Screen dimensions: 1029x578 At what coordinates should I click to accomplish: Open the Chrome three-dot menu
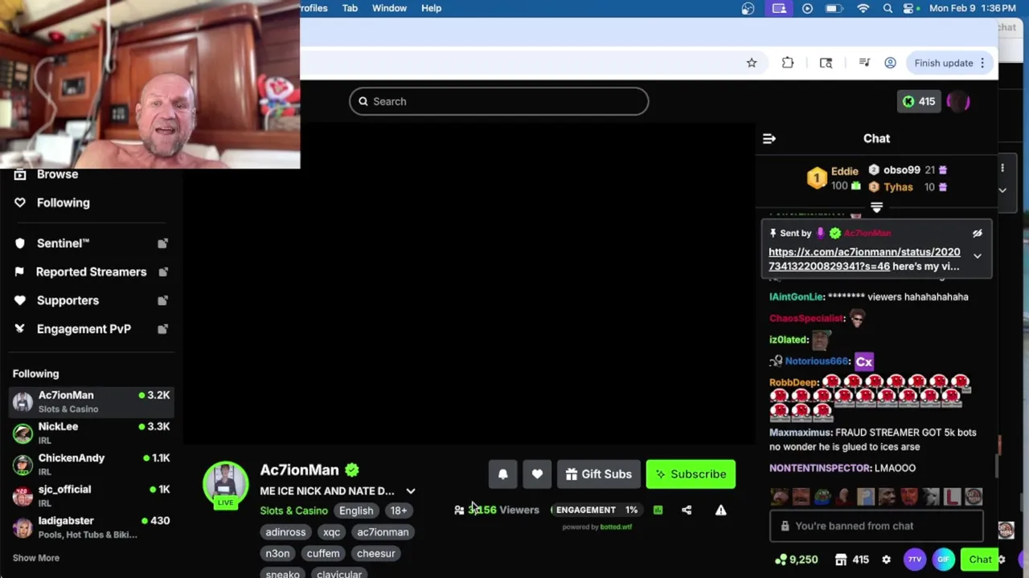(982, 63)
